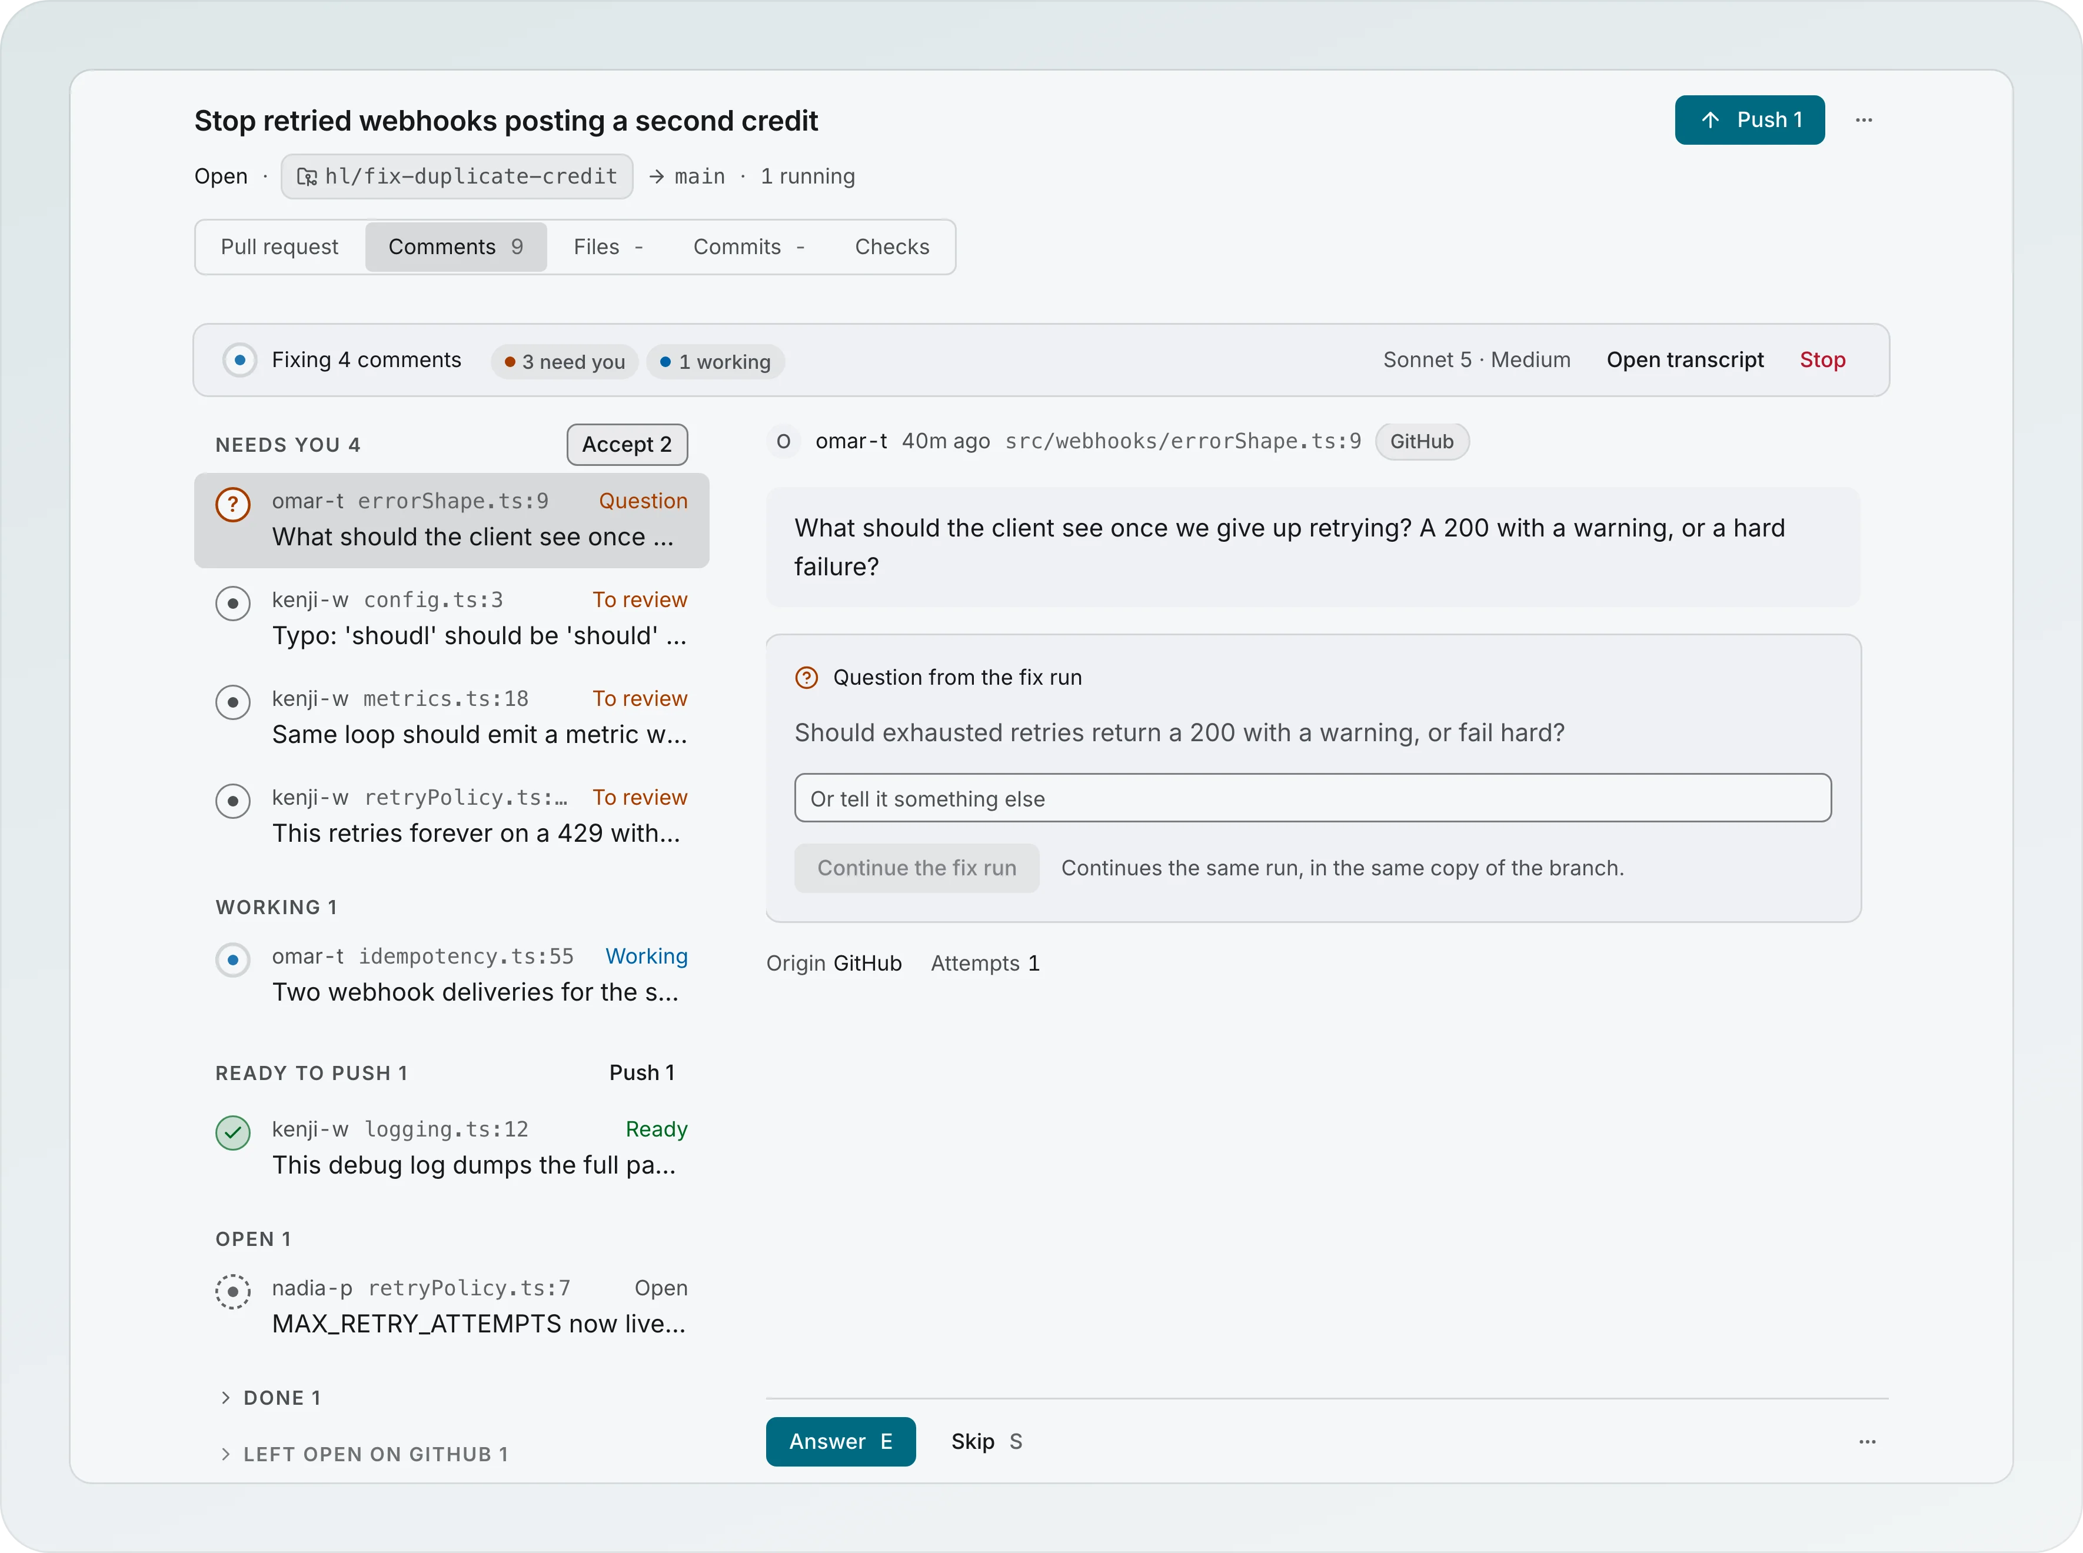Click the upward arrow icon in the top Push 1 button
The width and height of the screenshot is (2083, 1553).
click(1711, 121)
